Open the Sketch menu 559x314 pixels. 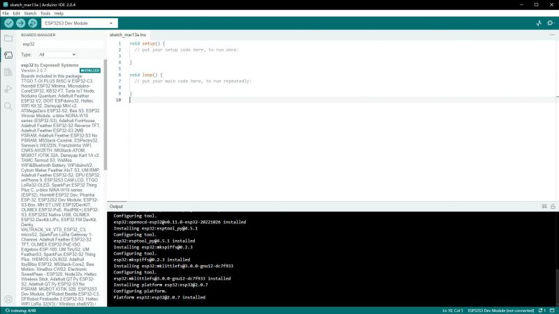point(30,13)
